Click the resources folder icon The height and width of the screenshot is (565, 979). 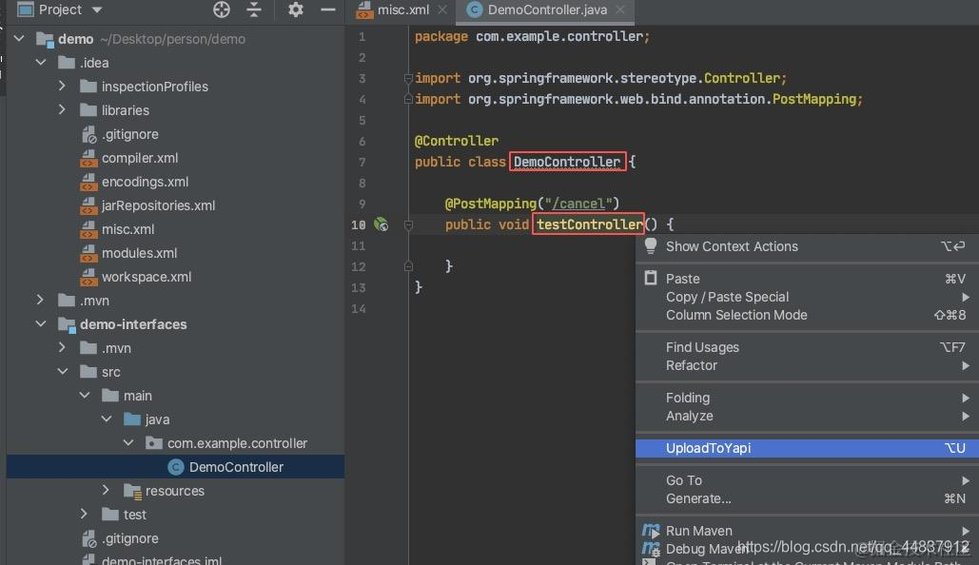click(132, 492)
